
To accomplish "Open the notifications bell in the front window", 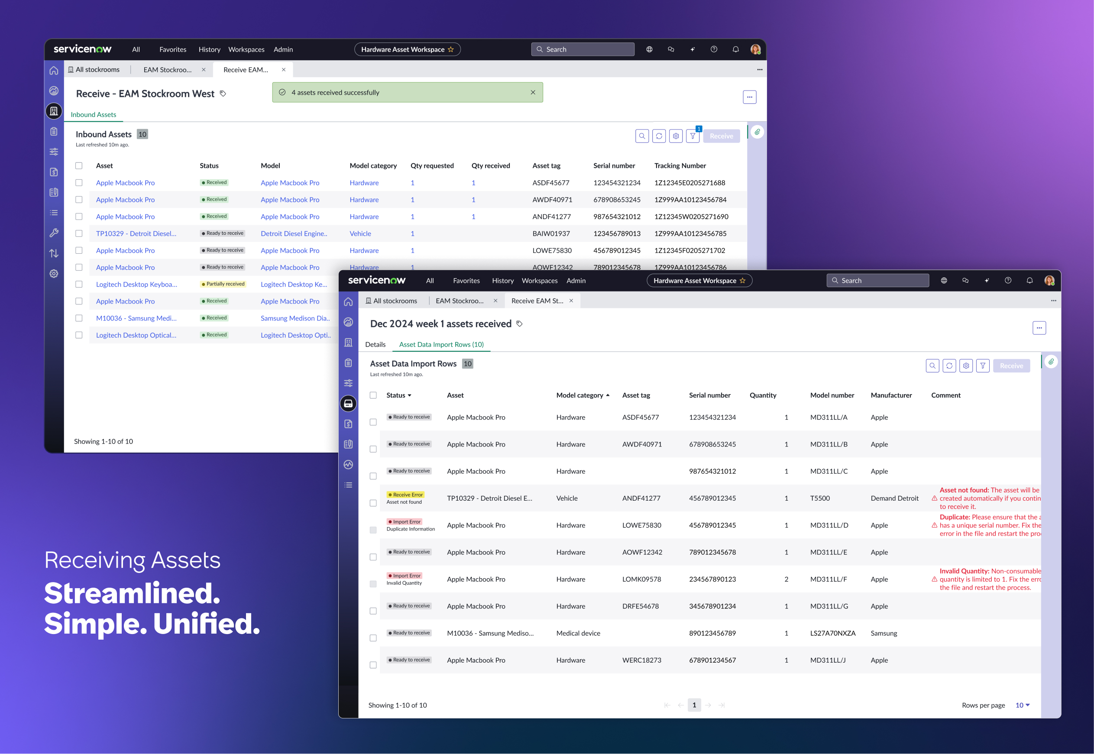I will pos(1029,280).
